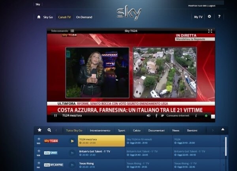Select the Tutto Sky Go tab
The image size is (237, 171).
74,130
